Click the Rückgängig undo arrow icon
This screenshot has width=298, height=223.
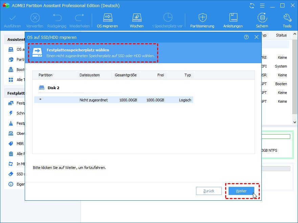click(57, 18)
